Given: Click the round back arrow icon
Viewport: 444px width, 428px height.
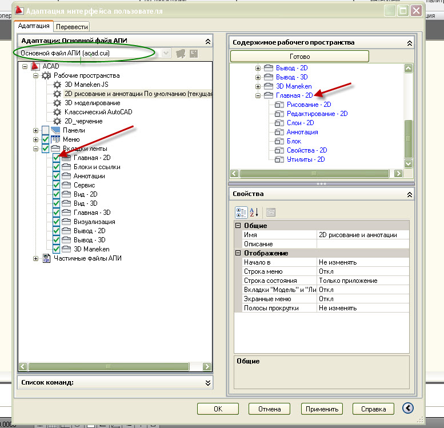Looking at the screenshot, I should (x=408, y=408).
